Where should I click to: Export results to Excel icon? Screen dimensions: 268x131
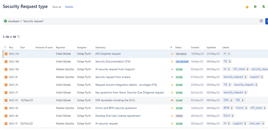pos(255,7)
